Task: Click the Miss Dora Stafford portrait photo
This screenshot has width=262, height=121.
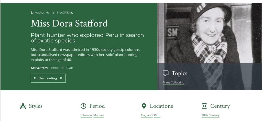Action: (x=209, y=33)
